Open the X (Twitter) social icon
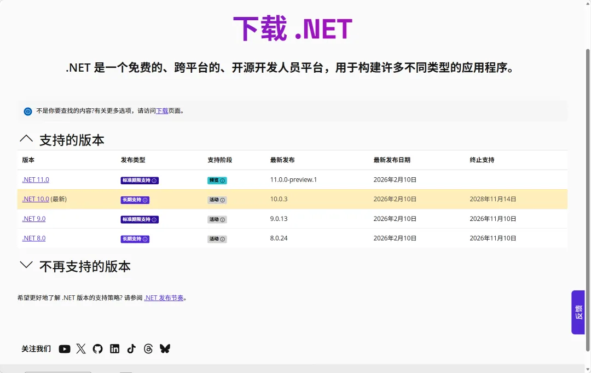This screenshot has width=591, height=373. 81,349
